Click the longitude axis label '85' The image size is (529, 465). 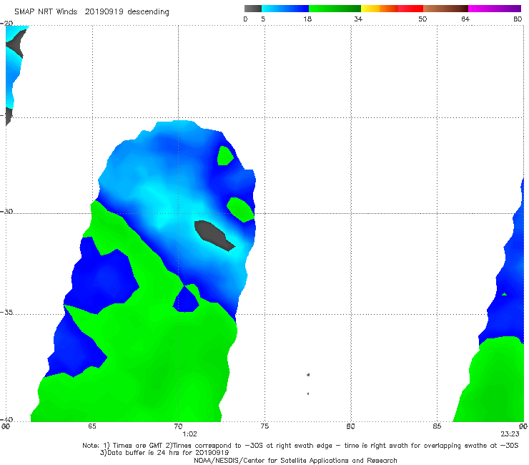[x=437, y=426]
